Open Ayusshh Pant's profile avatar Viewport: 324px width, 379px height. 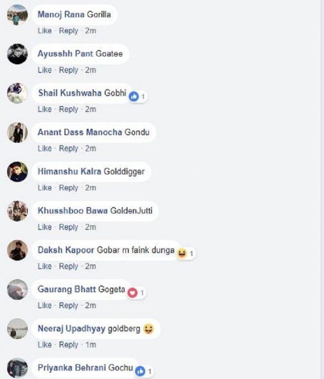[x=17, y=54]
